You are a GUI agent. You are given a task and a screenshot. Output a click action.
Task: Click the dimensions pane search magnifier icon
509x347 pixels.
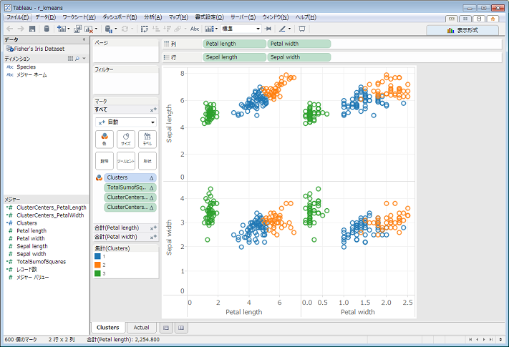pyautogui.click(x=77, y=59)
